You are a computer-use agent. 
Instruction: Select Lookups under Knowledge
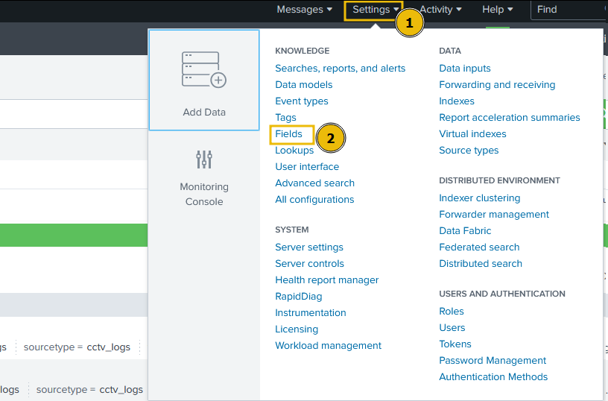click(x=294, y=151)
